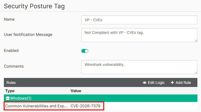Click the eye icon beside Edit Logic
The width and height of the screenshot is (201, 112).
pos(144,83)
